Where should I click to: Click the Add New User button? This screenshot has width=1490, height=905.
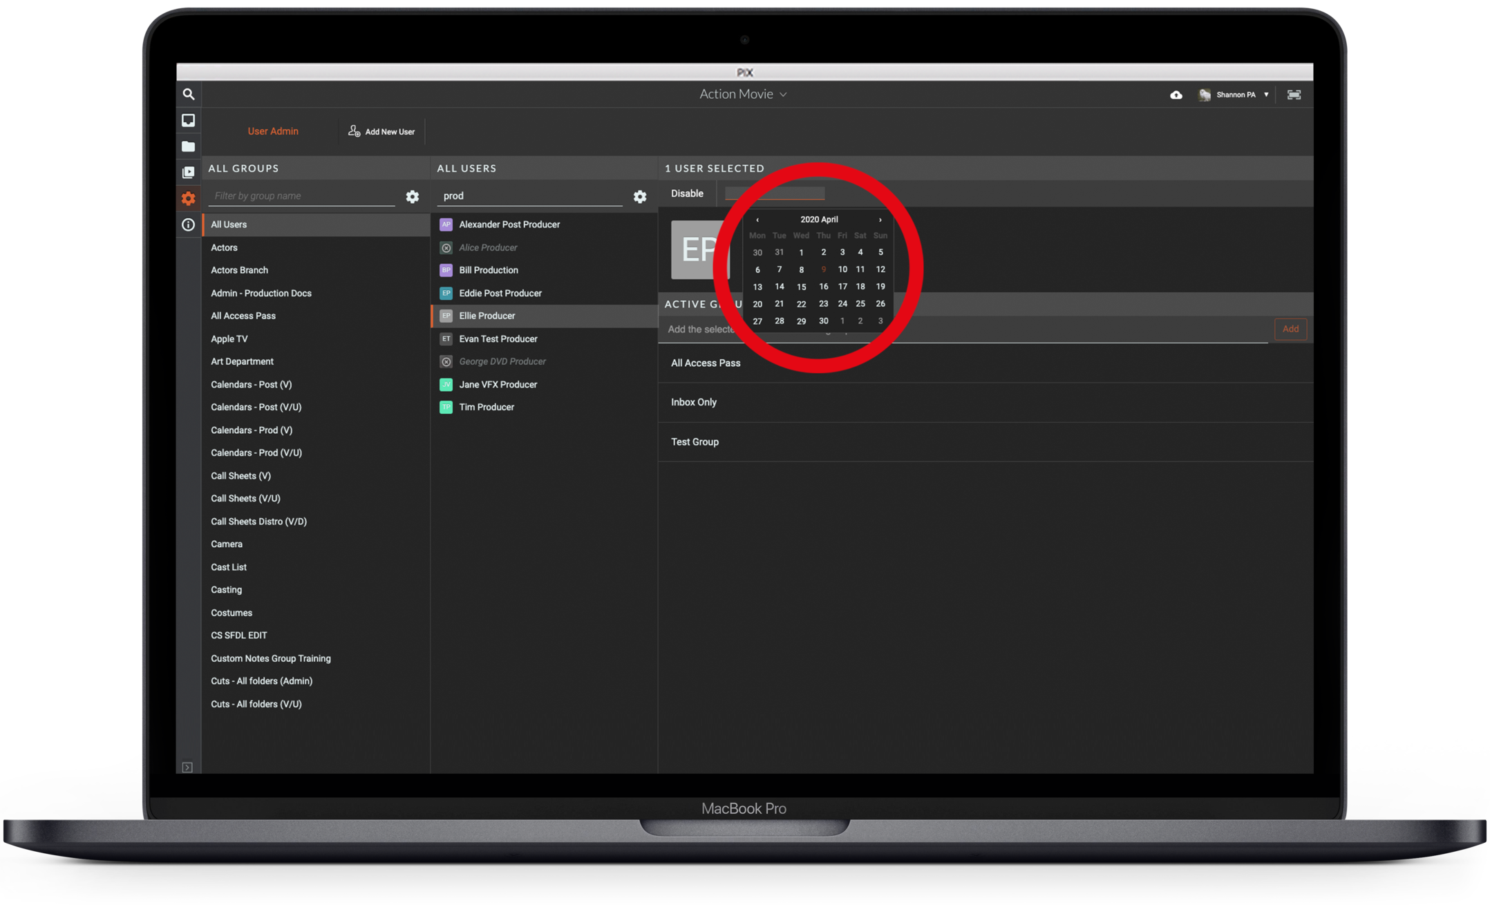[x=381, y=131]
